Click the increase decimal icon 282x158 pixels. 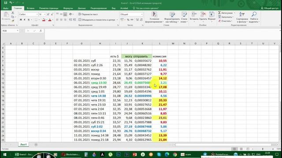point(137,20)
